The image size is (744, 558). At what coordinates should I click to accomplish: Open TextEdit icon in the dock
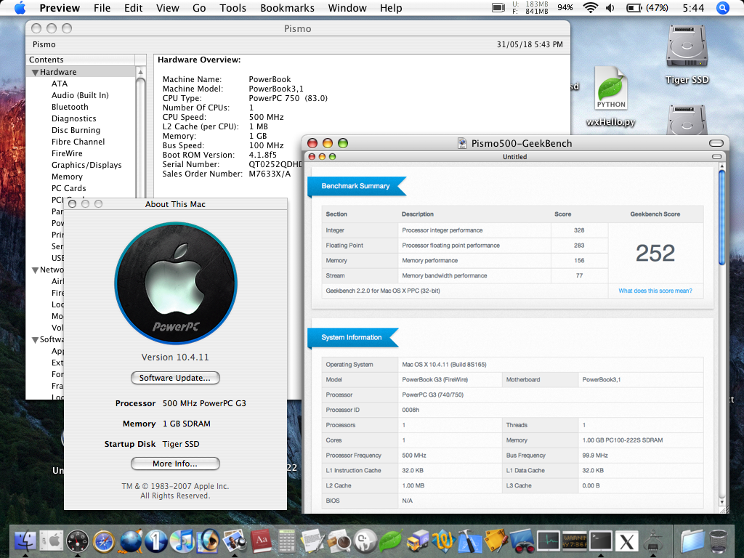pyautogui.click(x=312, y=541)
